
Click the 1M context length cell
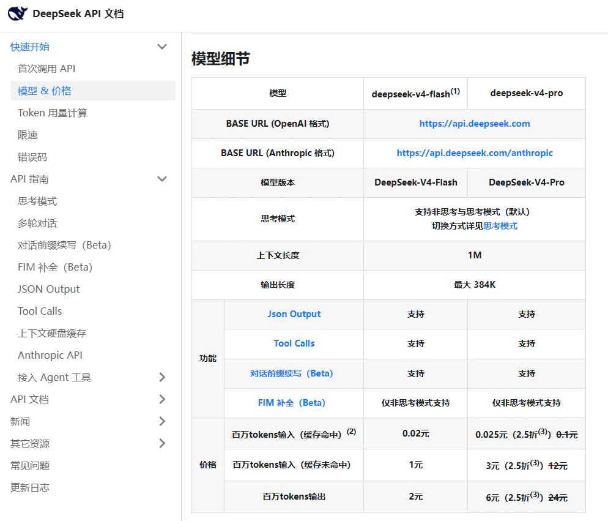(475, 255)
